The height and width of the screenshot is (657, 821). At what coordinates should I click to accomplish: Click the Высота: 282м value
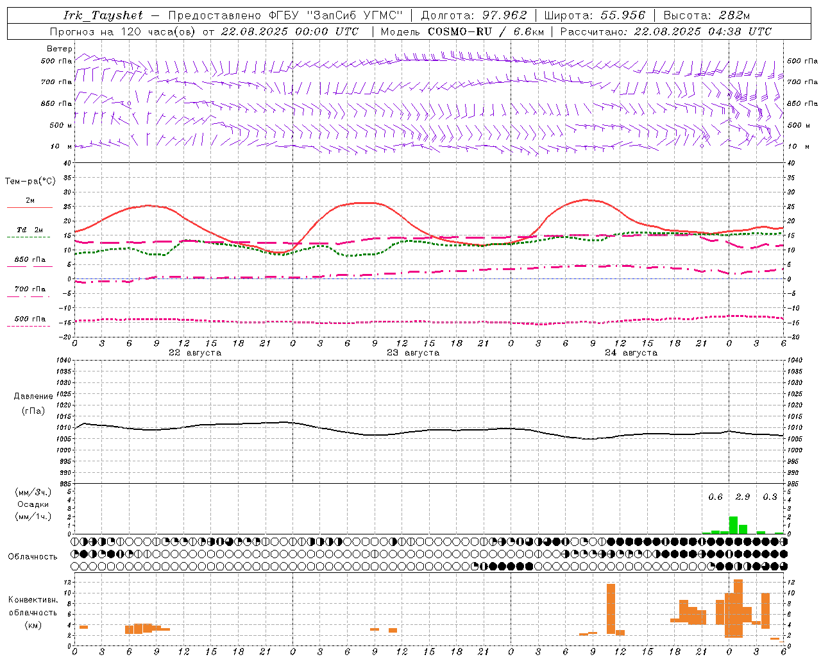pyautogui.click(x=706, y=15)
